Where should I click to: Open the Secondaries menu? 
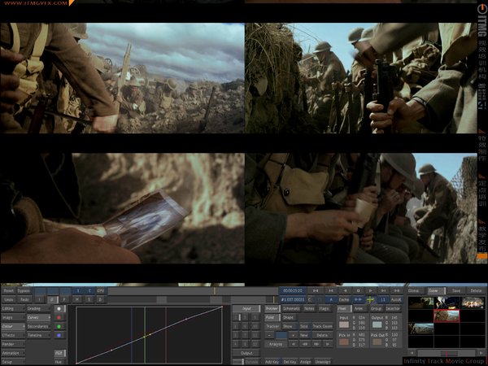(39, 326)
